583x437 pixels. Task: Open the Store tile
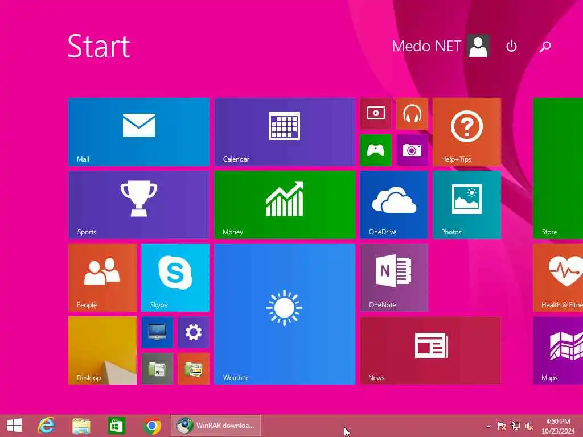[x=558, y=168]
